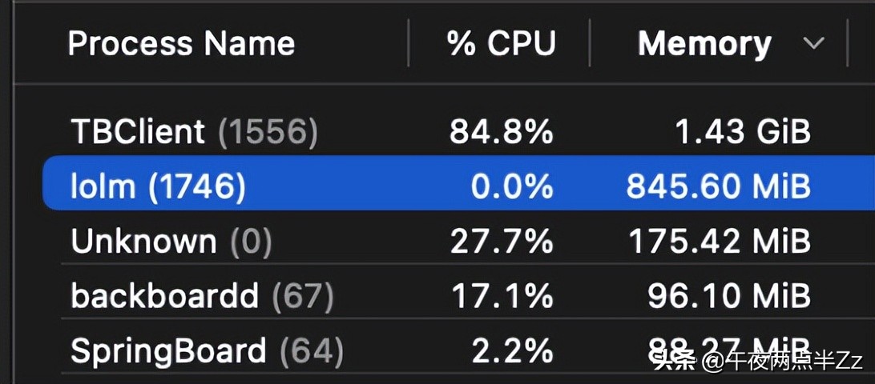Image resolution: width=875 pixels, height=384 pixels.
Task: Click TBClient's 1.43 GiB memory value
Action: (x=740, y=132)
